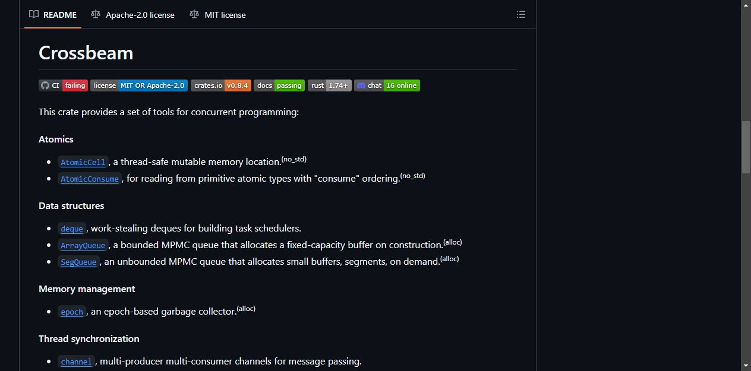This screenshot has height=371, width=751.
Task: Click the page vertical scrollbar thumb
Action: 746,147
